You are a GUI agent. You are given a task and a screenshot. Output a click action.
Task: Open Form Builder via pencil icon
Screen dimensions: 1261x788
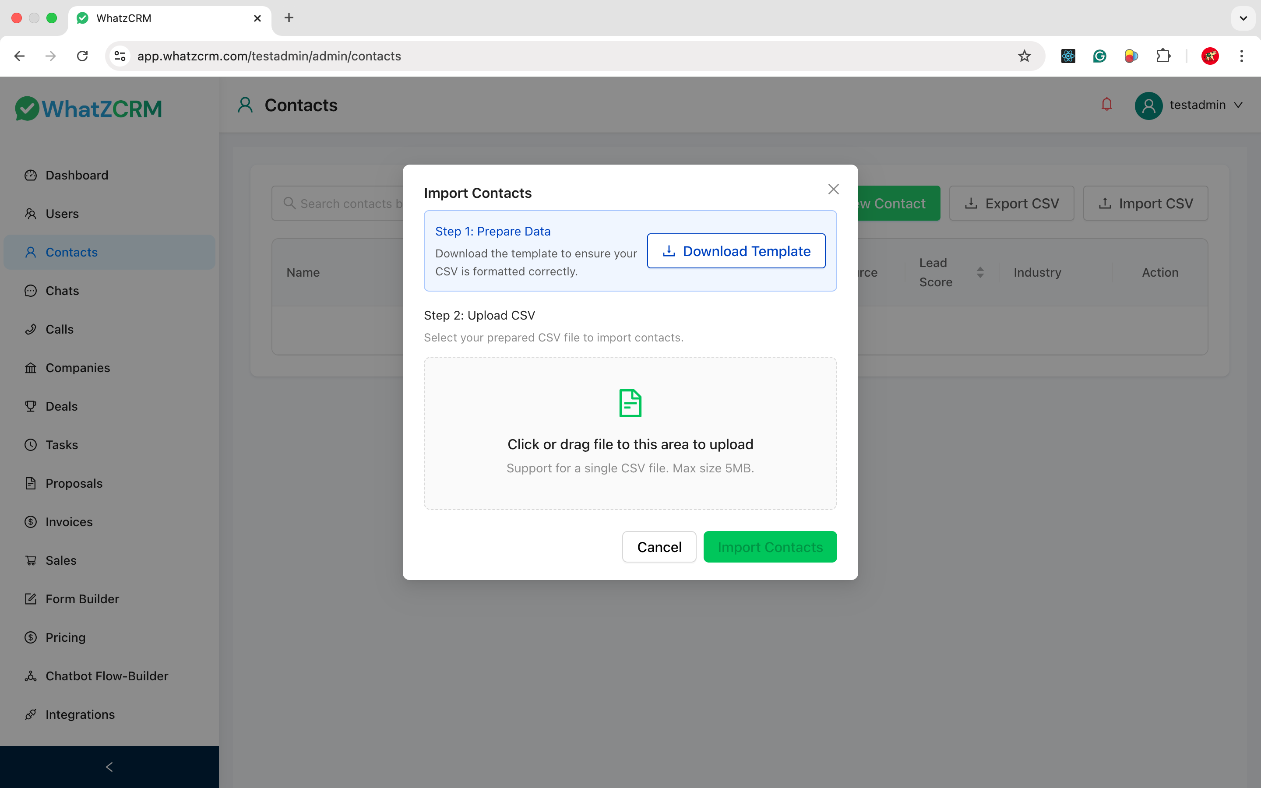(x=30, y=599)
